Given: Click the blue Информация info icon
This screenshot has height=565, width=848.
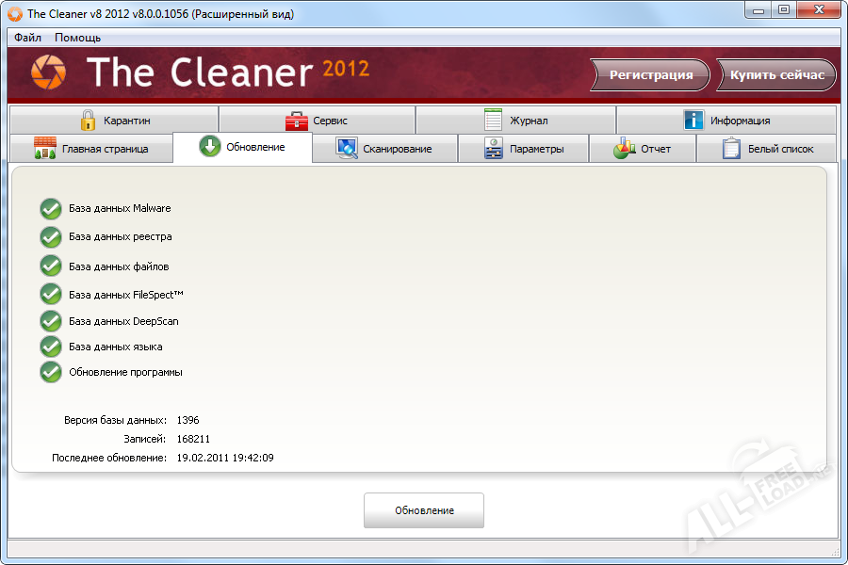Looking at the screenshot, I should click(x=694, y=121).
